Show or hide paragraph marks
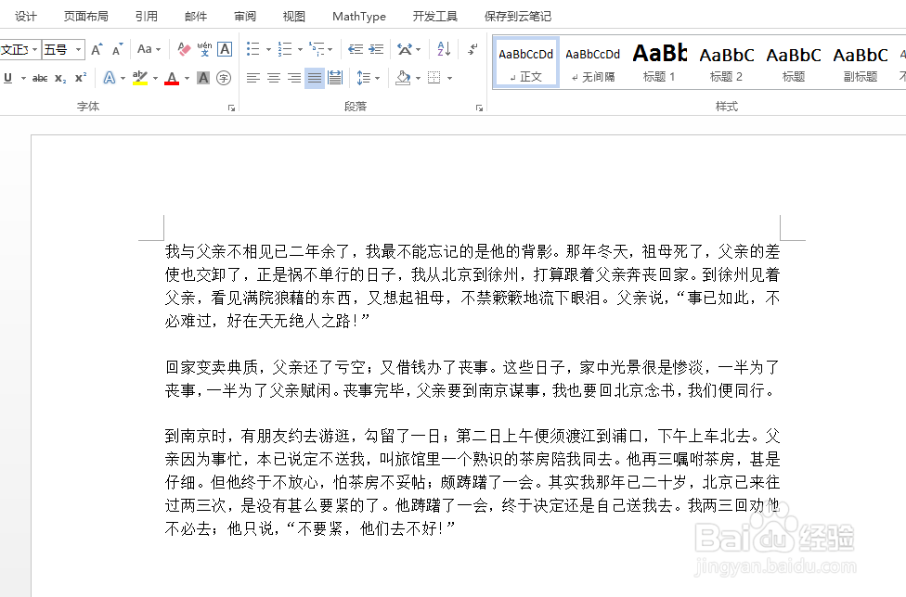 pos(472,49)
